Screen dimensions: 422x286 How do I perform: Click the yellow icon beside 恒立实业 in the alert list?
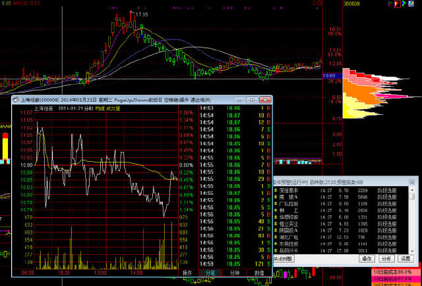[276, 224]
